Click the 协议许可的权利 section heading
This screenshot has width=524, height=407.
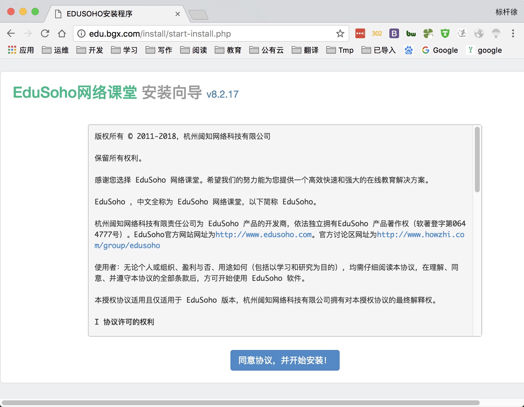coord(129,322)
